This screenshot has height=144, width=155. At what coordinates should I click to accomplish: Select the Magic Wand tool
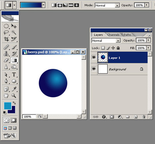tap(14, 32)
